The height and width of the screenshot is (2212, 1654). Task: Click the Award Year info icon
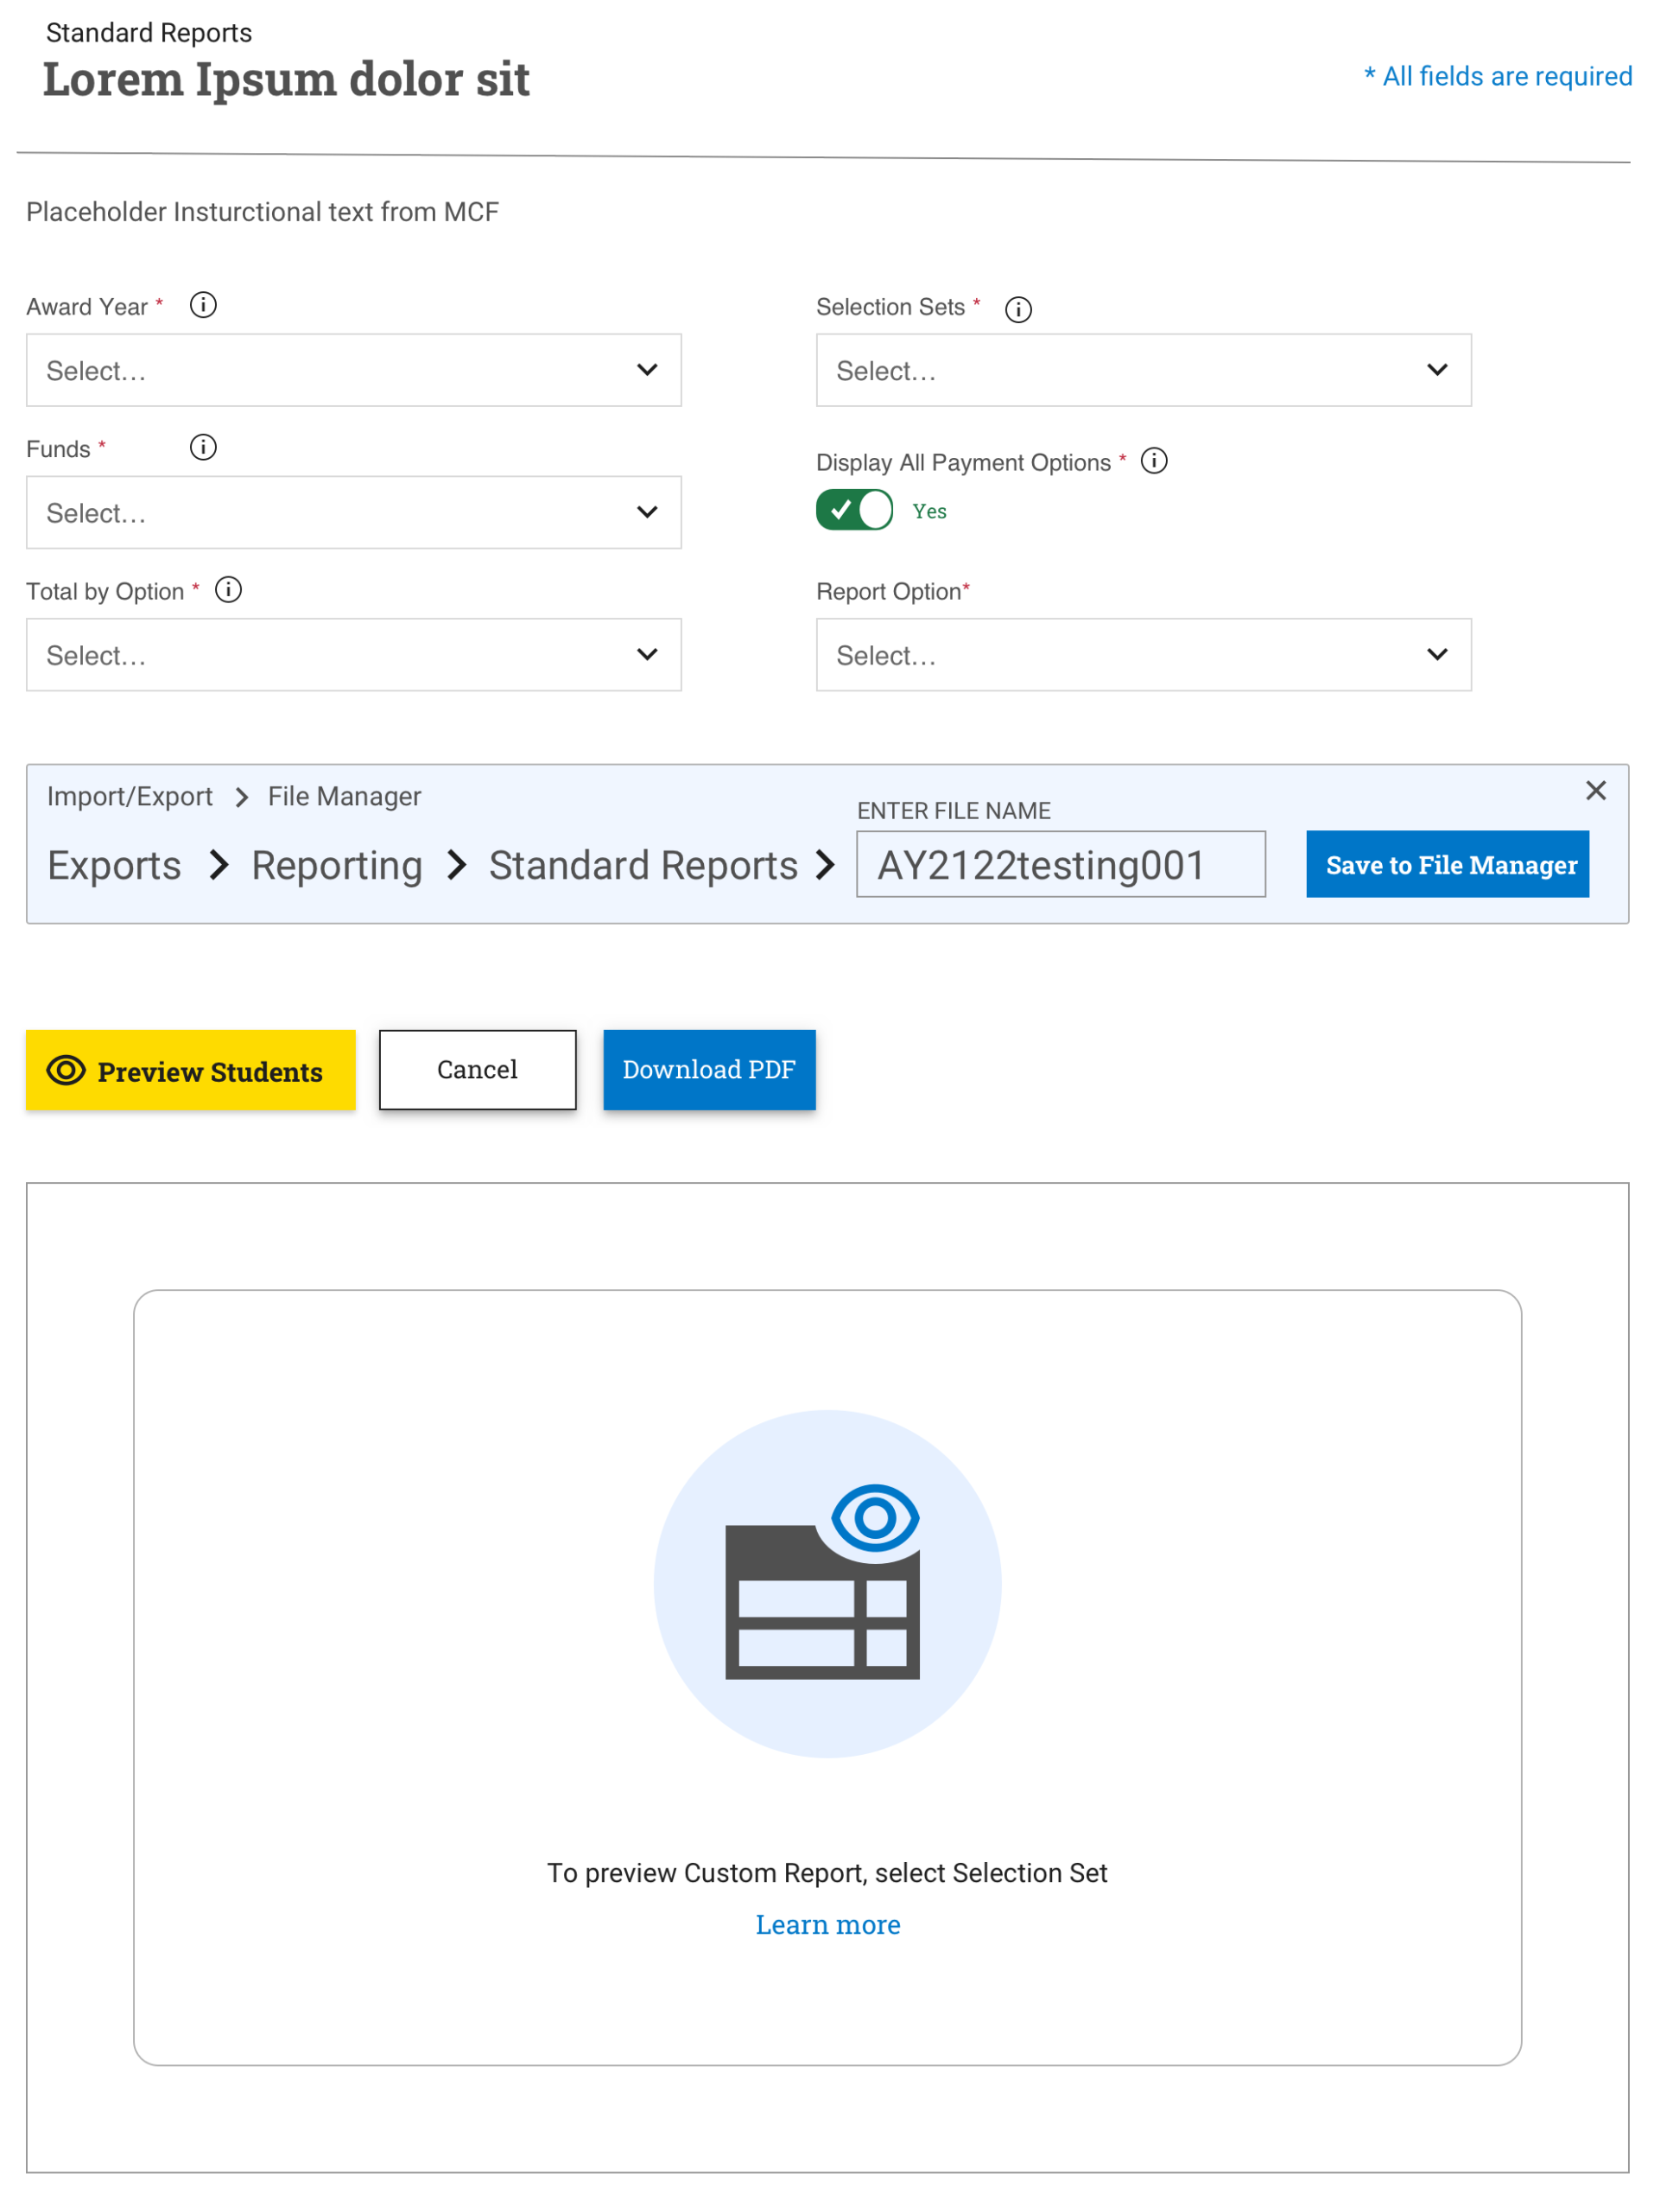coord(203,305)
